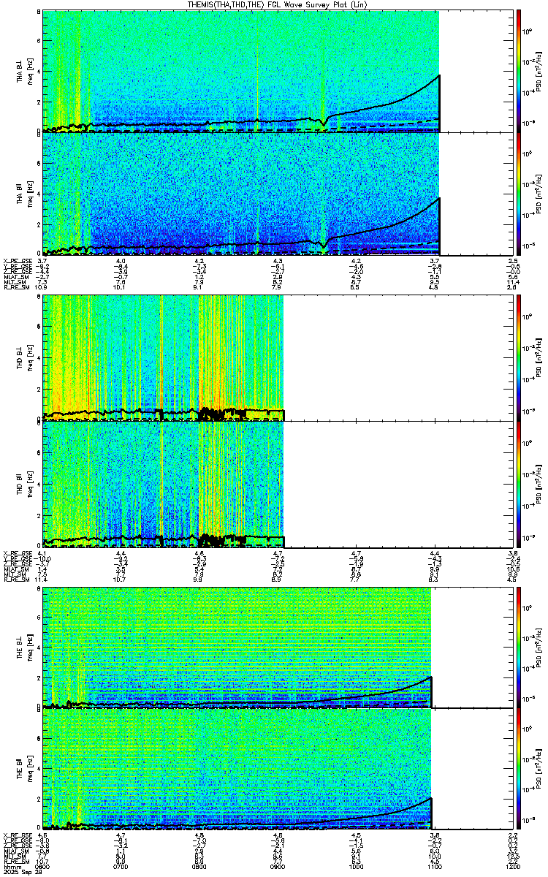Select the 'THE BII freq [Hz]' axis label
The image size is (548, 877).
pyautogui.click(x=26, y=770)
